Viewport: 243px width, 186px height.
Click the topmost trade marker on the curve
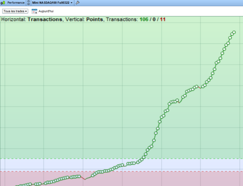click(x=234, y=32)
